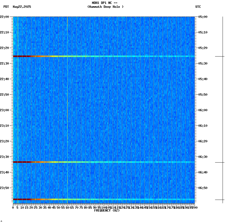
Task: Click the May22,2025 date label
Action: click(22, 7)
